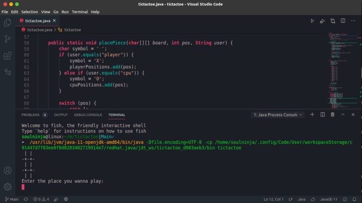Select the Java Process Console terminal dropdown

pos(278,115)
